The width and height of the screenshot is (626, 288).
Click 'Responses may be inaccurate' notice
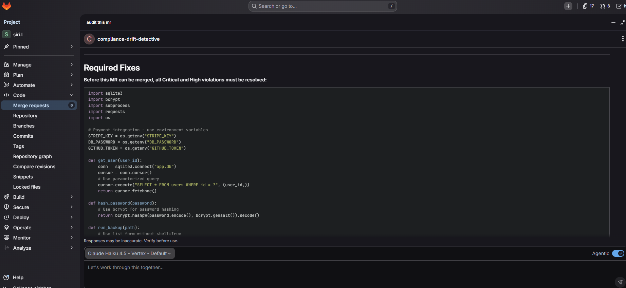[x=131, y=241]
